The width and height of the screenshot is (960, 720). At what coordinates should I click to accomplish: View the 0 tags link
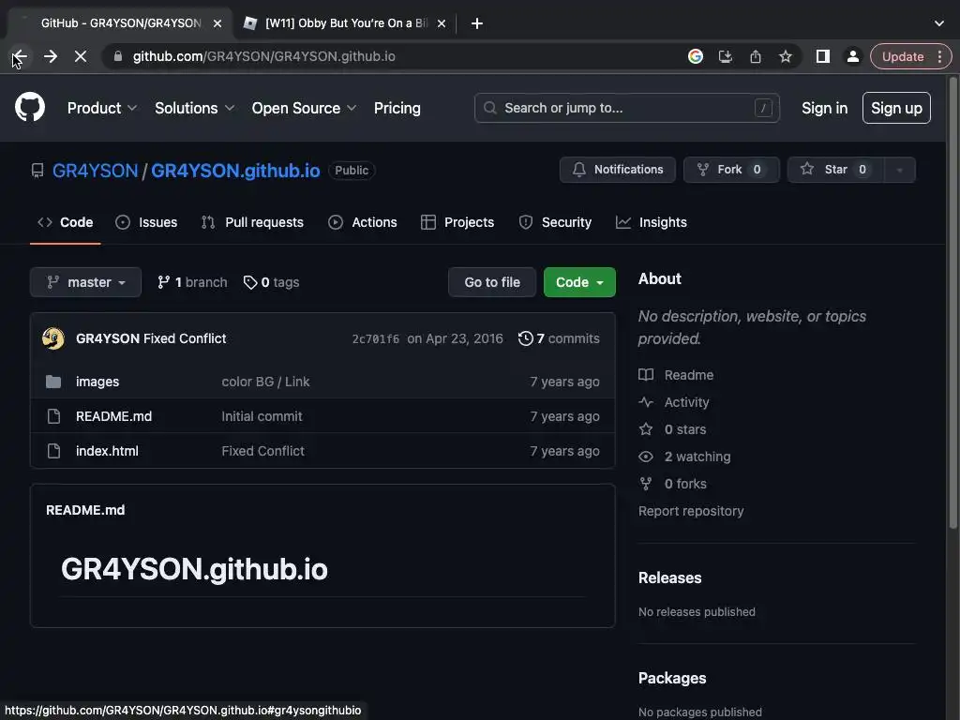point(271,282)
